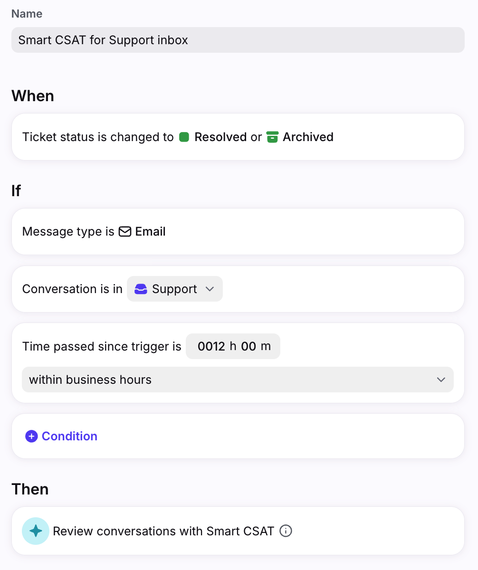The width and height of the screenshot is (478, 570).
Task: Open the Support inbox dropdown
Action: pyautogui.click(x=175, y=289)
